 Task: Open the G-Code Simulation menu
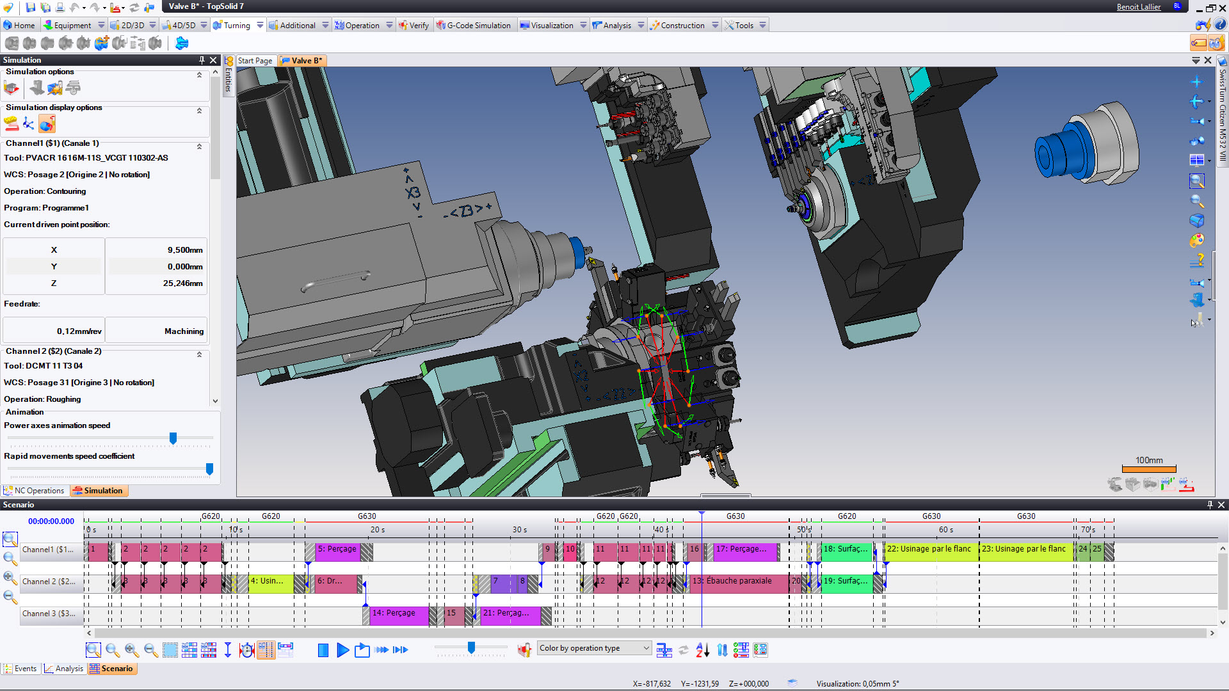pos(474,26)
